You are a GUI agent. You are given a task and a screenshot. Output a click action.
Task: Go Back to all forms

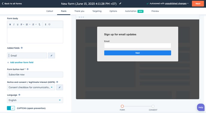pyautogui.click(x=12, y=4)
